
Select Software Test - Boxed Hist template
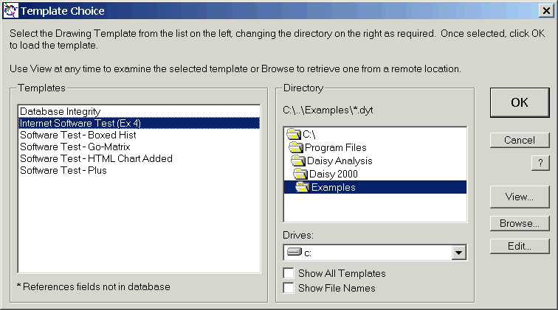pos(77,135)
